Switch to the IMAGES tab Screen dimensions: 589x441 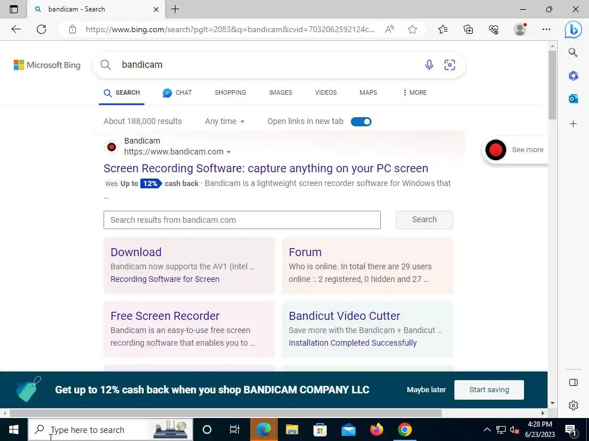(x=281, y=92)
